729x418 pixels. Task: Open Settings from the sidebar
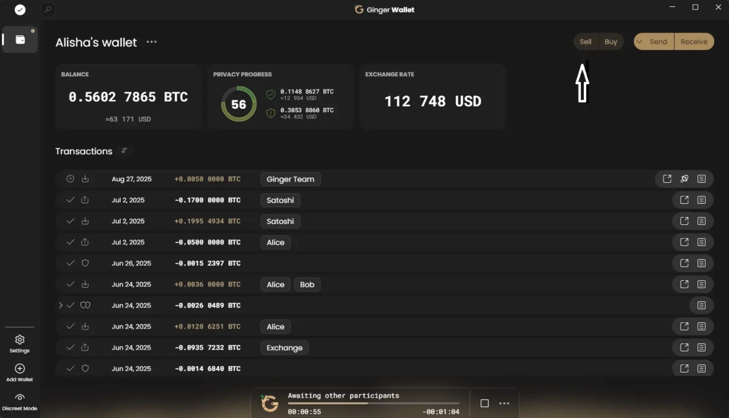pyautogui.click(x=20, y=343)
